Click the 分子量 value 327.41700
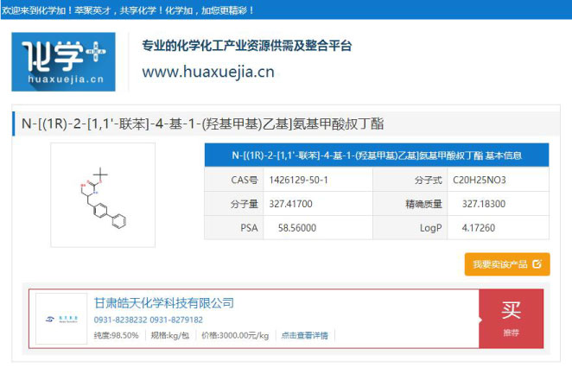 pos(297,204)
